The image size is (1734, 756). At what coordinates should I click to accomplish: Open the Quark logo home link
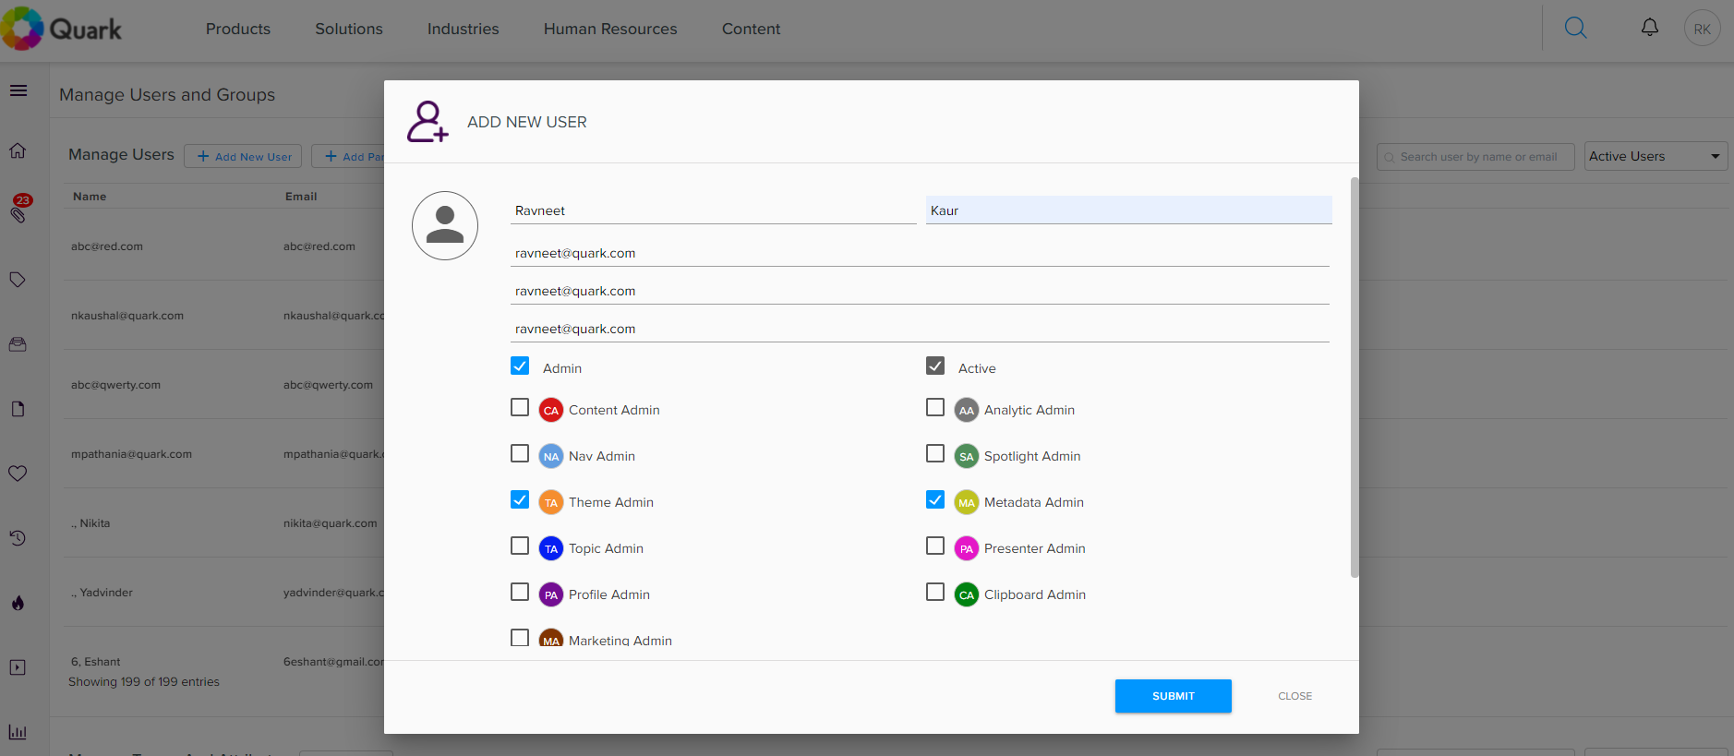pos(62,29)
